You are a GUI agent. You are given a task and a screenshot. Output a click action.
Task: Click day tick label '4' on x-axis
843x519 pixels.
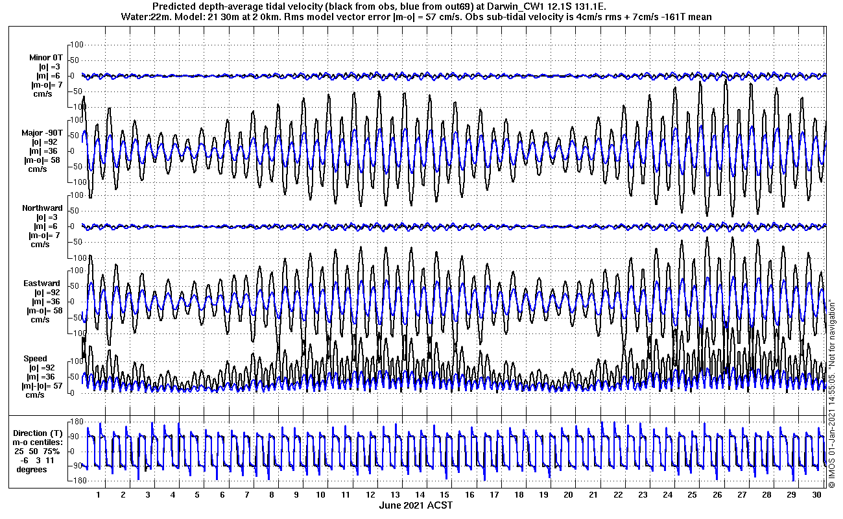[172, 495]
